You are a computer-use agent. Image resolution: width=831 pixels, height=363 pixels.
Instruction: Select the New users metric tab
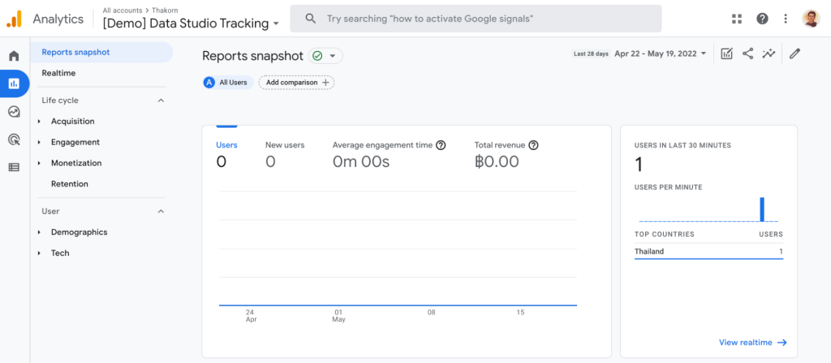(x=285, y=155)
